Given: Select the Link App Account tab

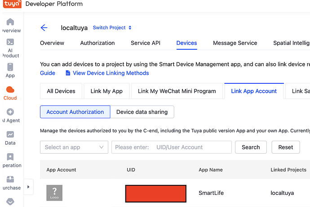Looking at the screenshot, I should pyautogui.click(x=254, y=91).
